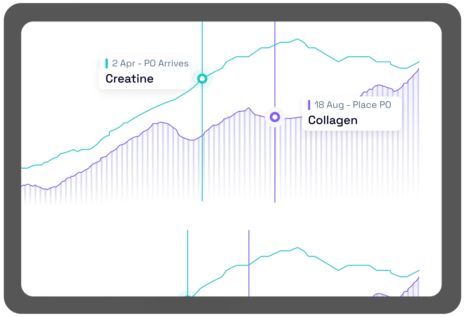Select the "2 Apr - PO Arrives" label
This screenshot has height=317, width=464.
point(150,63)
